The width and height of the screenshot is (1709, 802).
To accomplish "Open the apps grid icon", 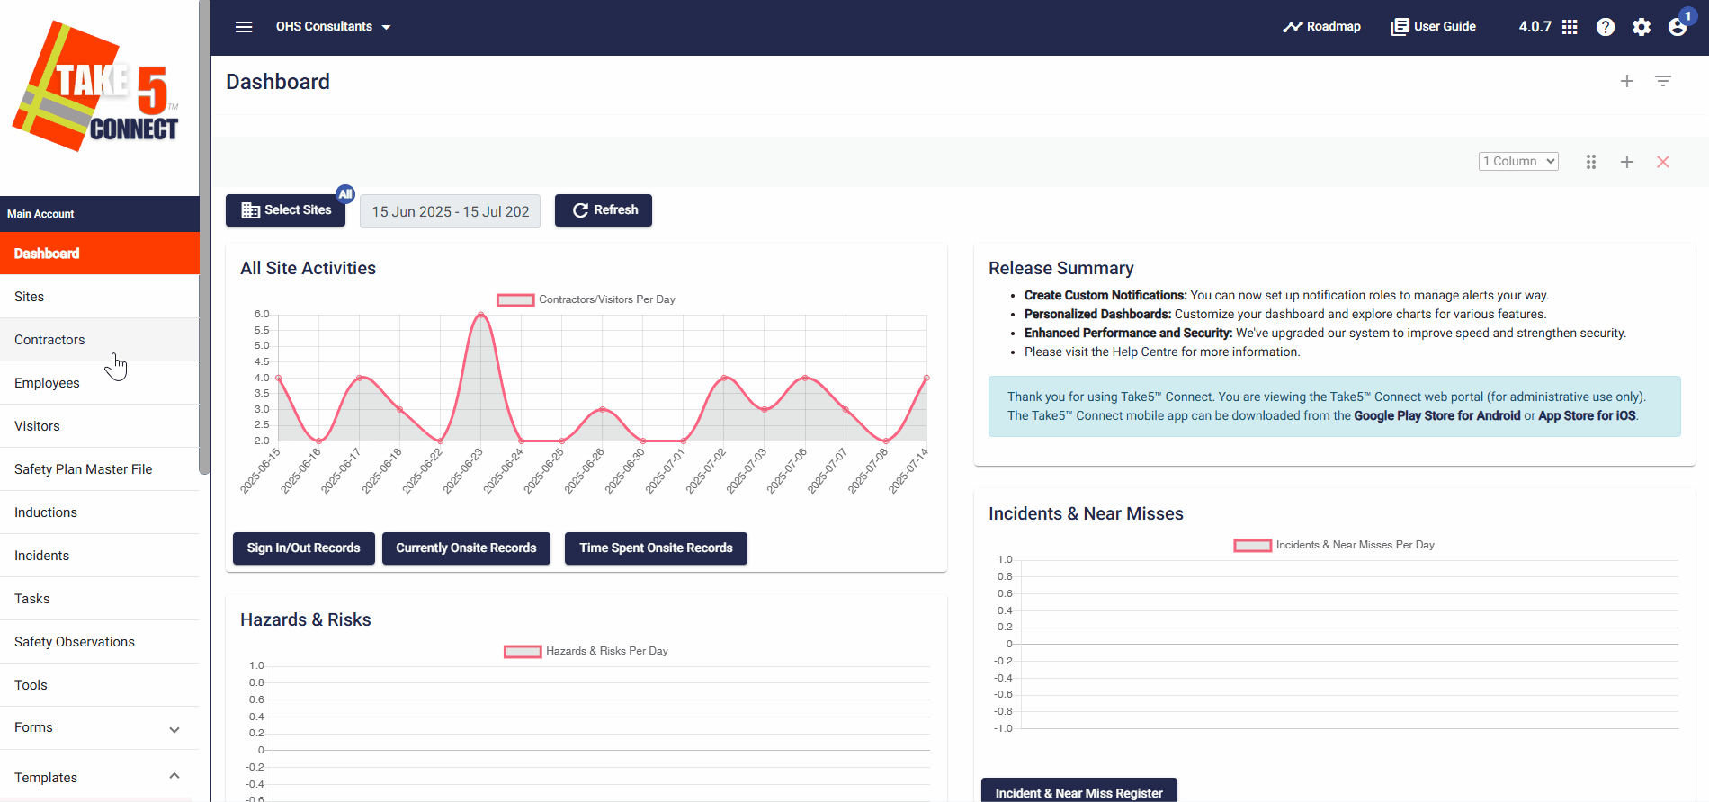I will point(1570,27).
